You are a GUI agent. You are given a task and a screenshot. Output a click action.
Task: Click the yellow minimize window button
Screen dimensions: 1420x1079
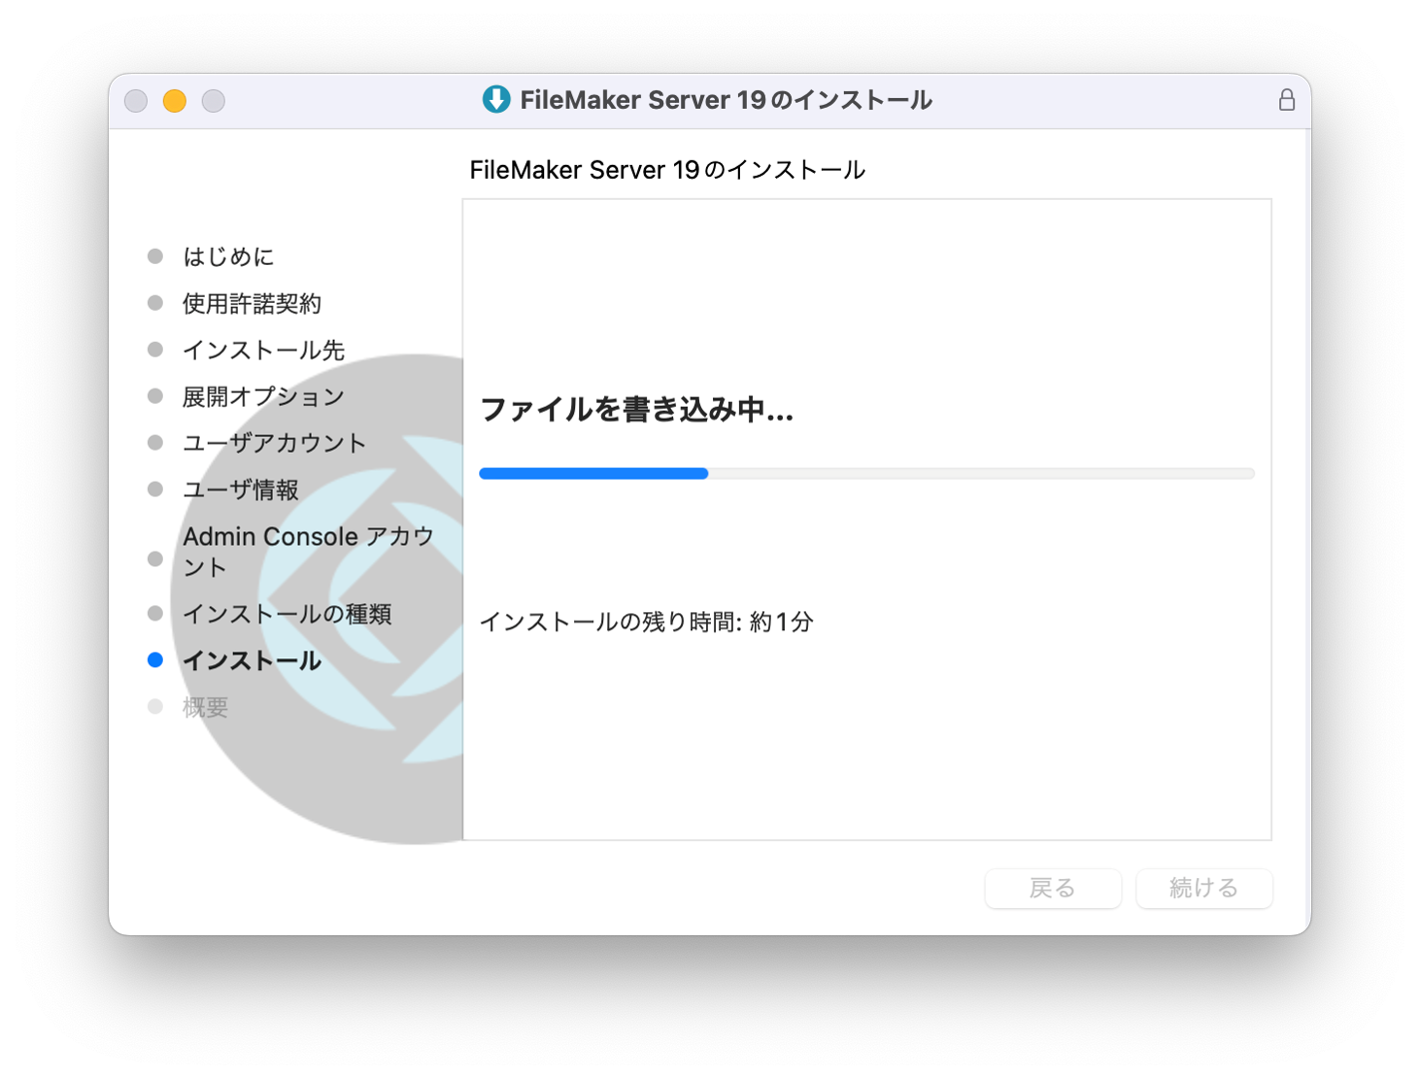(175, 101)
